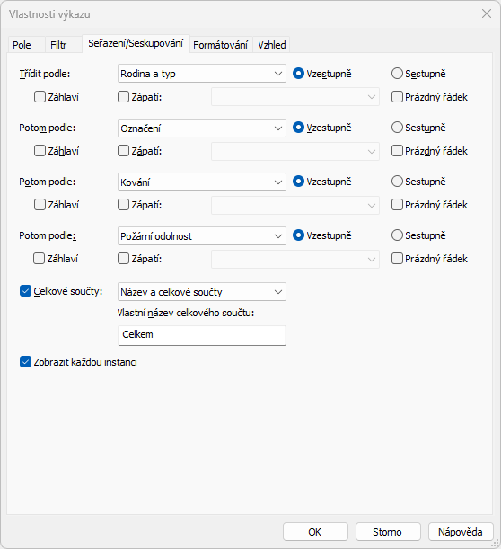The image size is (501, 549).
Task: Go to the Formátování tab
Action: [221, 45]
